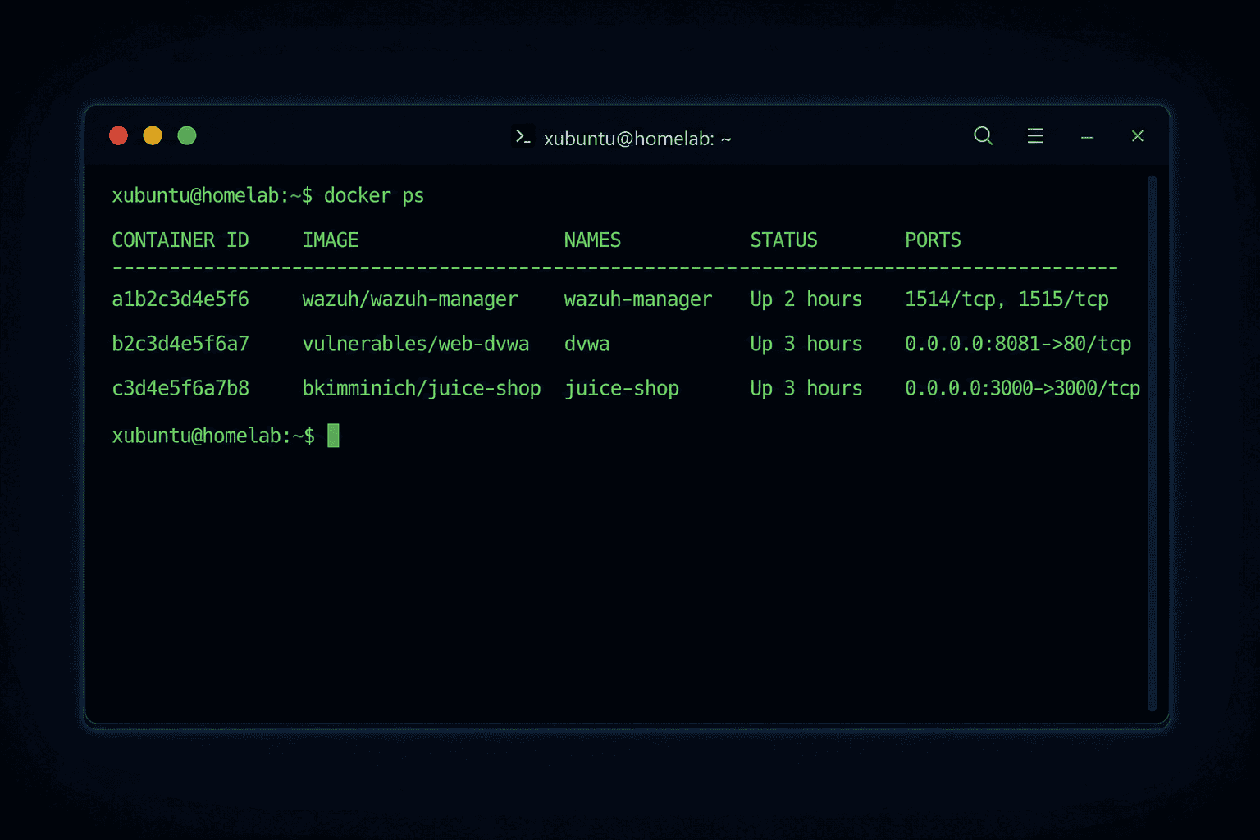This screenshot has height=840, width=1260.
Task: Click the 'docker ps' command text
Action: pos(374,196)
